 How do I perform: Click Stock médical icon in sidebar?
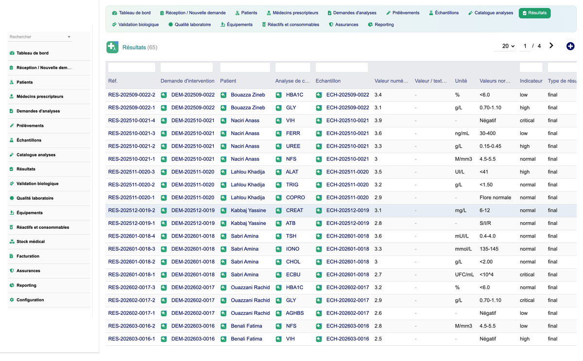click(x=12, y=241)
